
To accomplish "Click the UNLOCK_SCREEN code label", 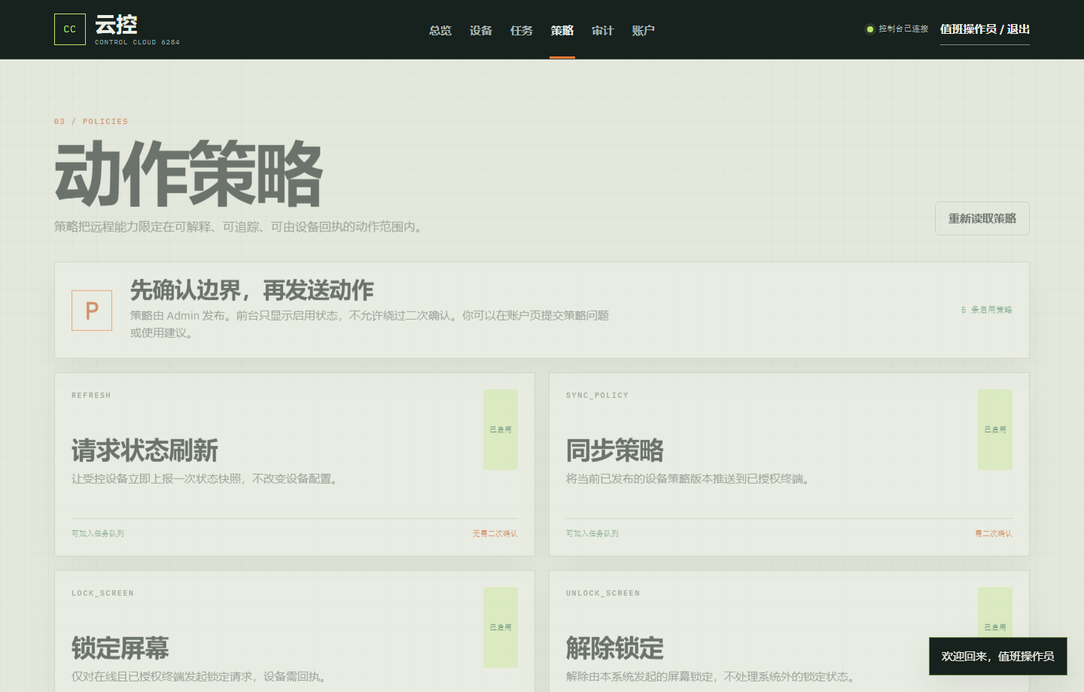I will coord(603,593).
